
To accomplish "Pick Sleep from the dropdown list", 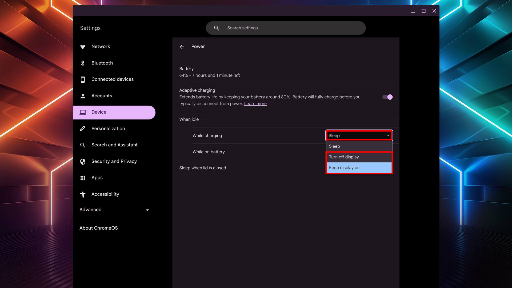I will click(x=359, y=146).
